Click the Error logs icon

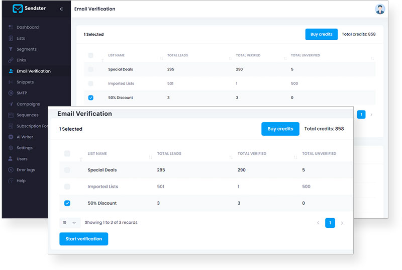(x=11, y=170)
